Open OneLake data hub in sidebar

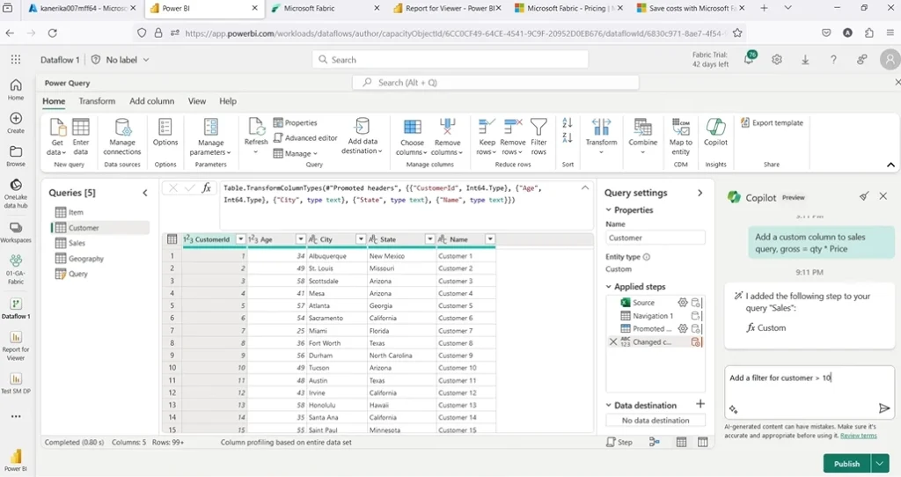coord(16,193)
